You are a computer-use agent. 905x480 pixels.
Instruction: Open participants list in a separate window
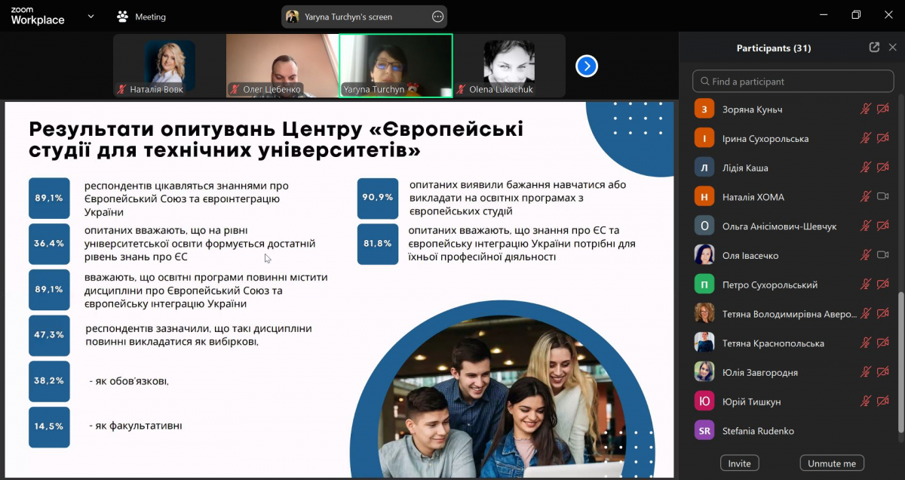873,47
